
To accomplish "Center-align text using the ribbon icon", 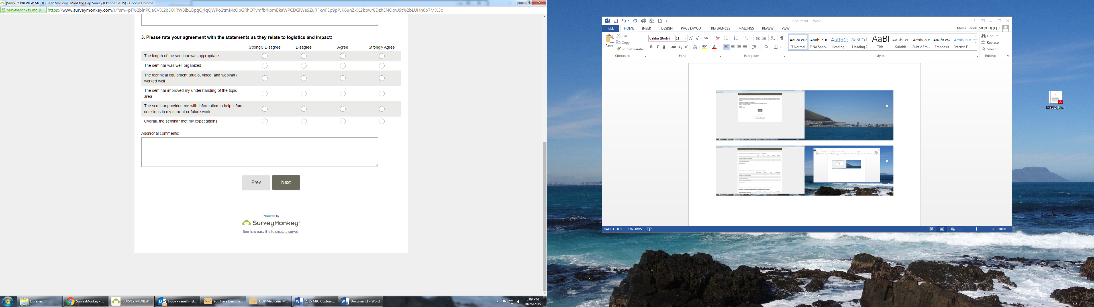I will 732,47.
